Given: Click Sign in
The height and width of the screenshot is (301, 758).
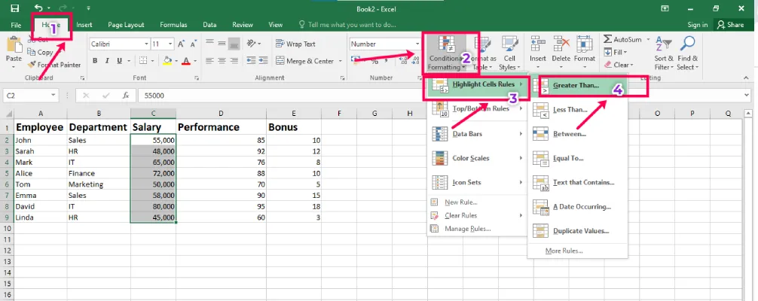Looking at the screenshot, I should click(698, 25).
